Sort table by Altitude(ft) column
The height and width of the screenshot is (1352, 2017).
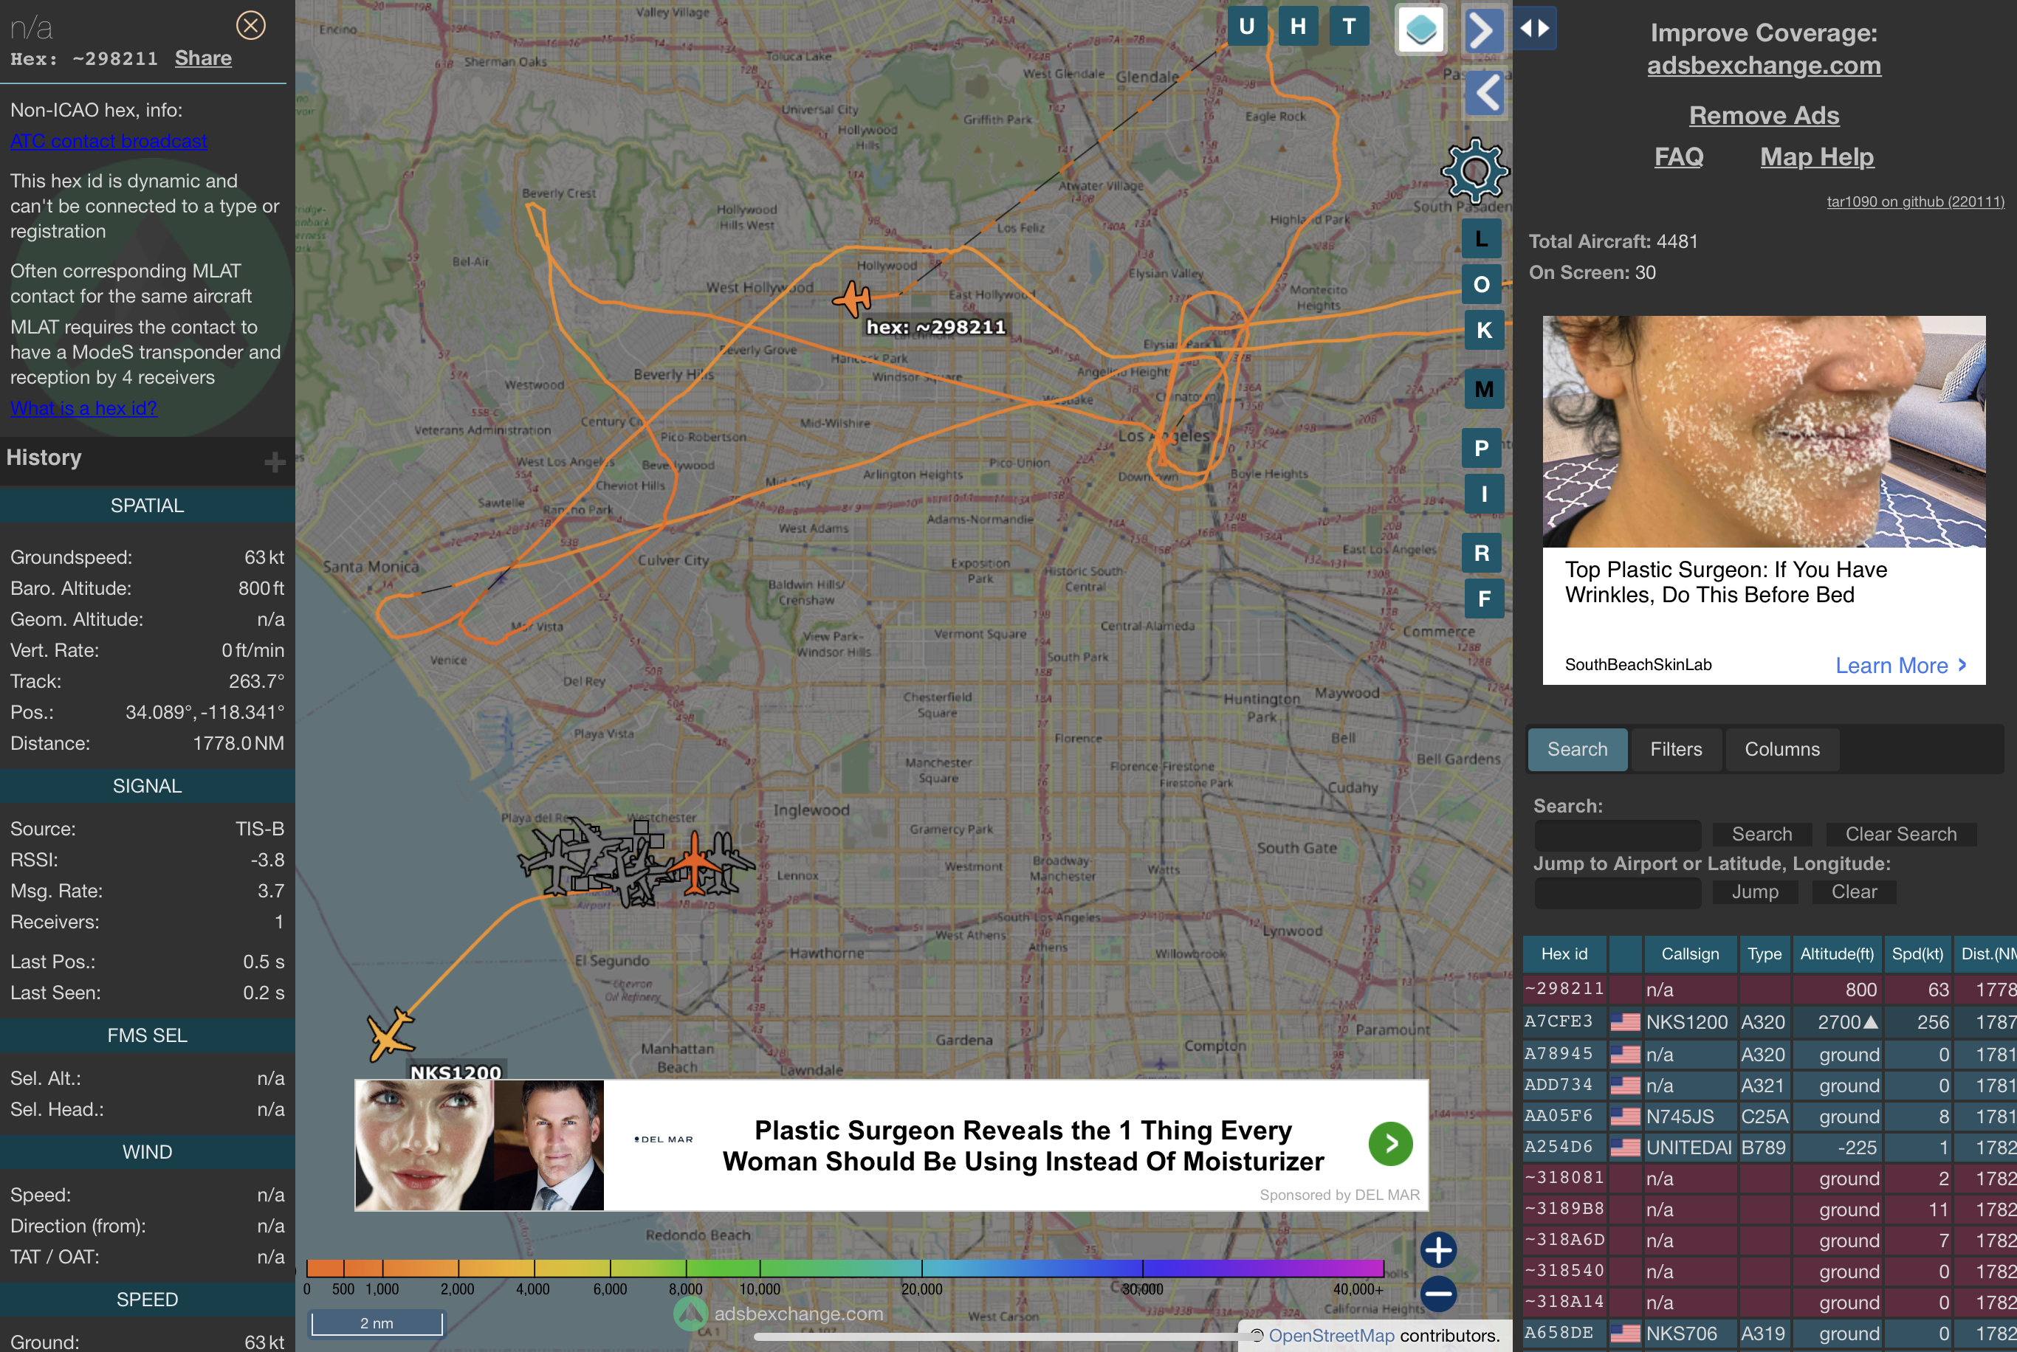[x=1837, y=953]
